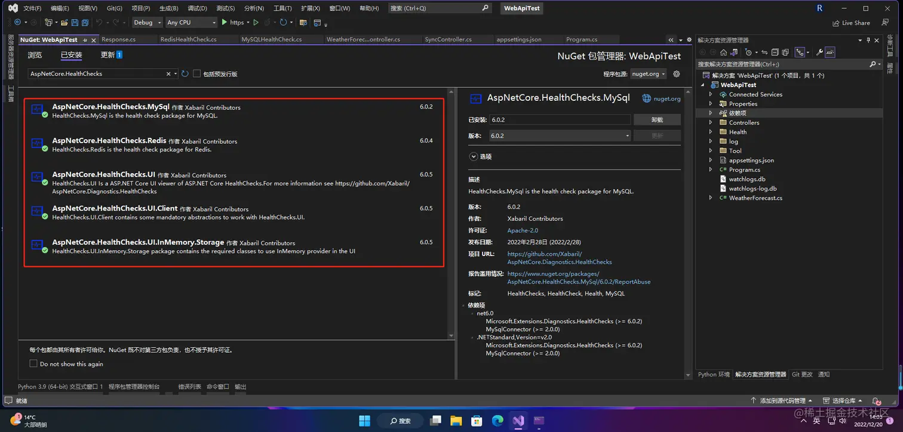Switch to the 更新 tab in NuGet
Image resolution: width=903 pixels, height=432 pixels.
pos(111,55)
